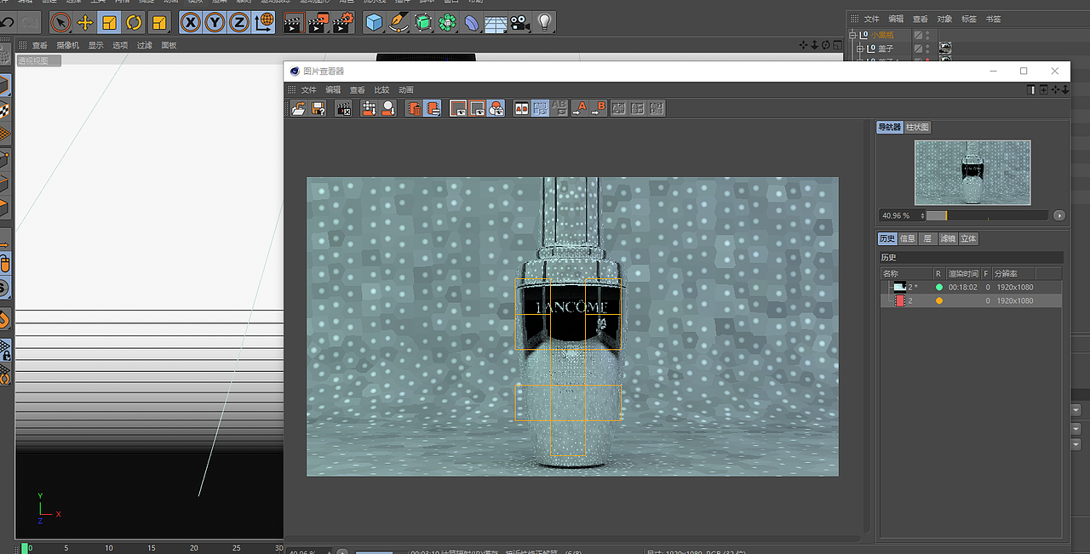Click green frame 0 marker on timeline
This screenshot has height=554, width=1090.
pyautogui.click(x=25, y=548)
